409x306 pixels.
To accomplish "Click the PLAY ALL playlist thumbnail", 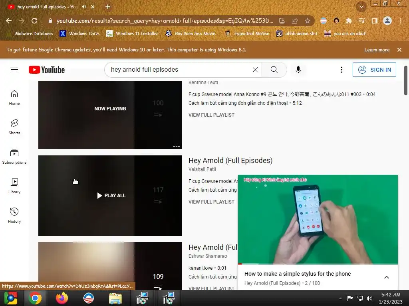I will click(110, 195).
